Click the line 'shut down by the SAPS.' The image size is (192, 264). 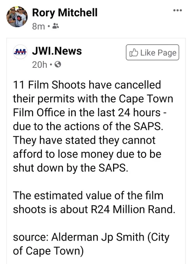71,168
